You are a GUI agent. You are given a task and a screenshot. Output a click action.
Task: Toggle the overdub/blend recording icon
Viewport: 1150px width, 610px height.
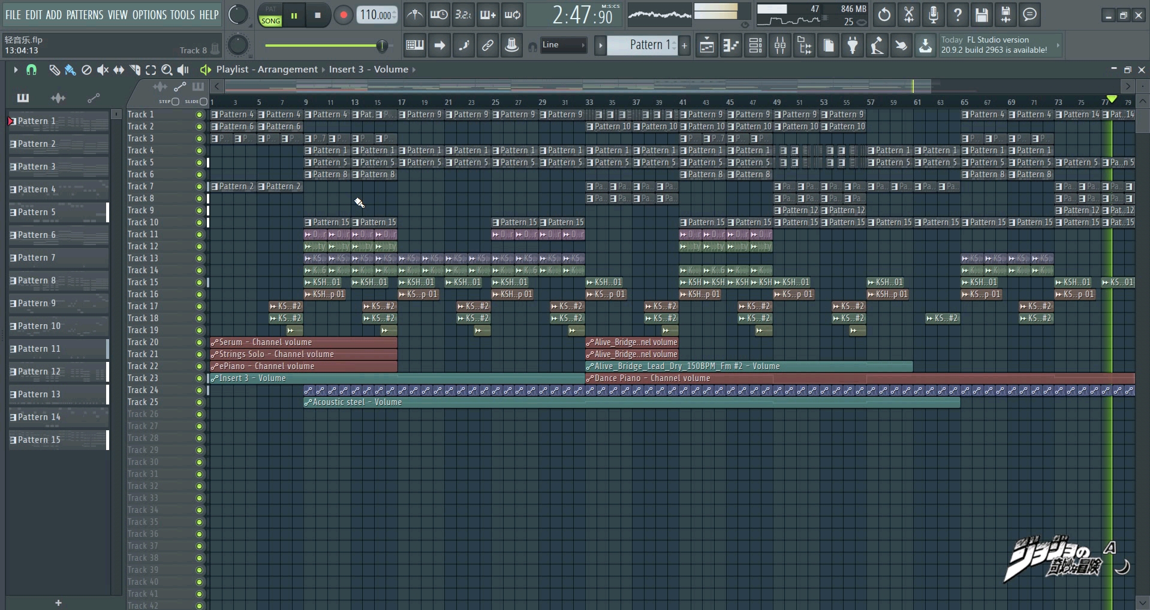pos(487,15)
